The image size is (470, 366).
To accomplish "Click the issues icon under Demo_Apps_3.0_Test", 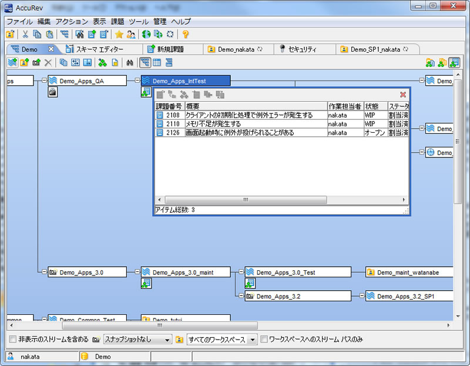I will 250,283.
